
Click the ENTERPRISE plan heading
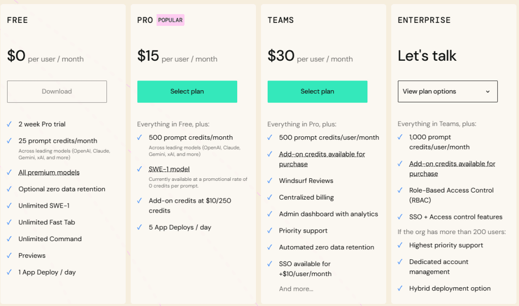pyautogui.click(x=424, y=20)
